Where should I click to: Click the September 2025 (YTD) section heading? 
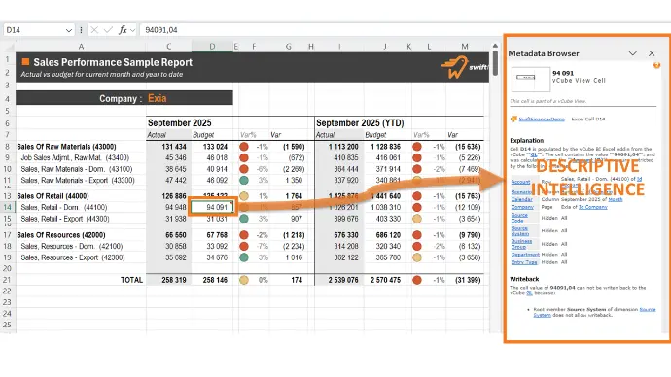click(x=360, y=123)
